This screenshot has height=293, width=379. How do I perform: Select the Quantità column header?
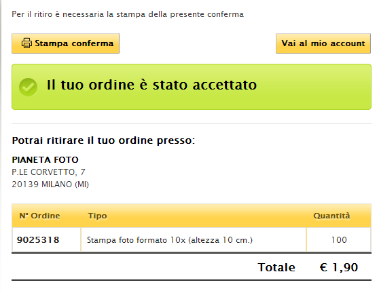pyautogui.click(x=331, y=216)
